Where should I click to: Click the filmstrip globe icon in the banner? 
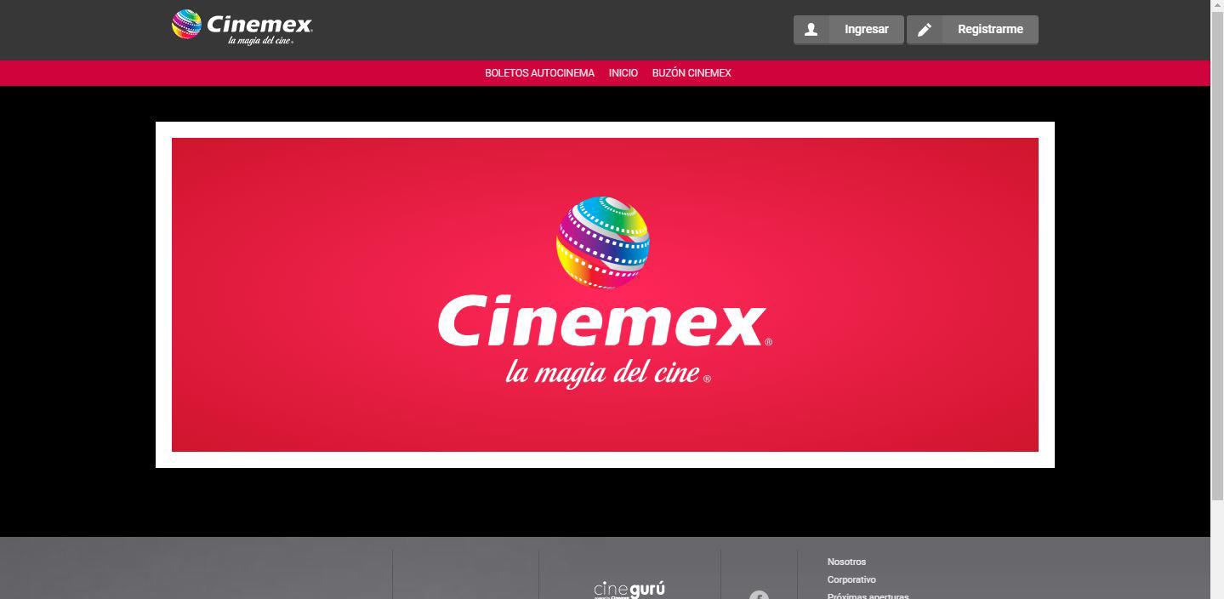[604, 242]
